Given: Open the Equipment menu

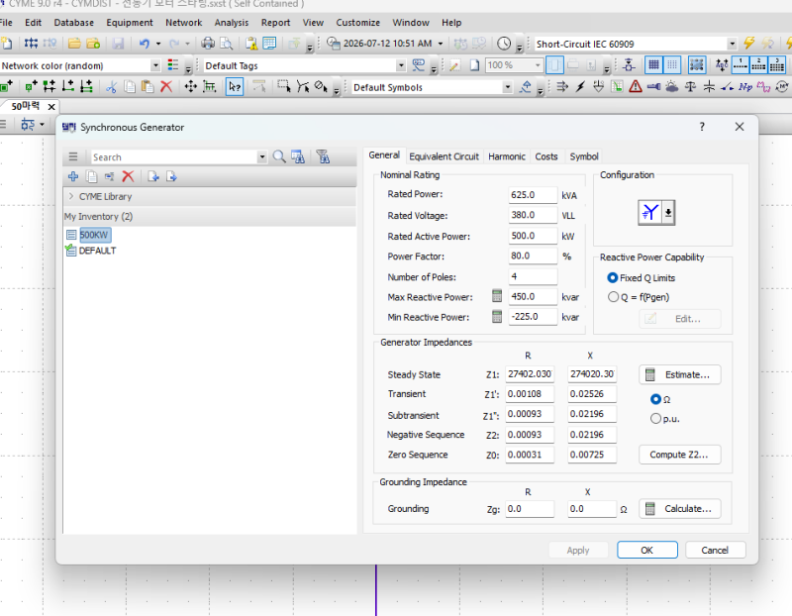Looking at the screenshot, I should point(130,23).
